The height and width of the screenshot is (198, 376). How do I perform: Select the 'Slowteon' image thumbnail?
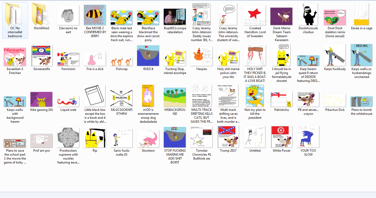[148, 139]
